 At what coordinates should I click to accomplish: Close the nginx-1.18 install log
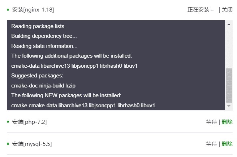[x=227, y=10]
